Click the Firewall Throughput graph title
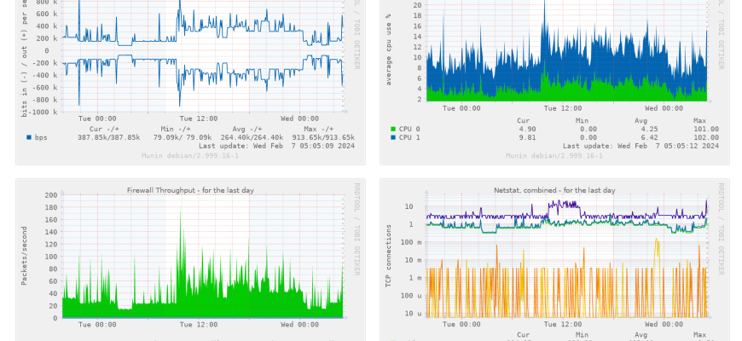 [x=190, y=190]
